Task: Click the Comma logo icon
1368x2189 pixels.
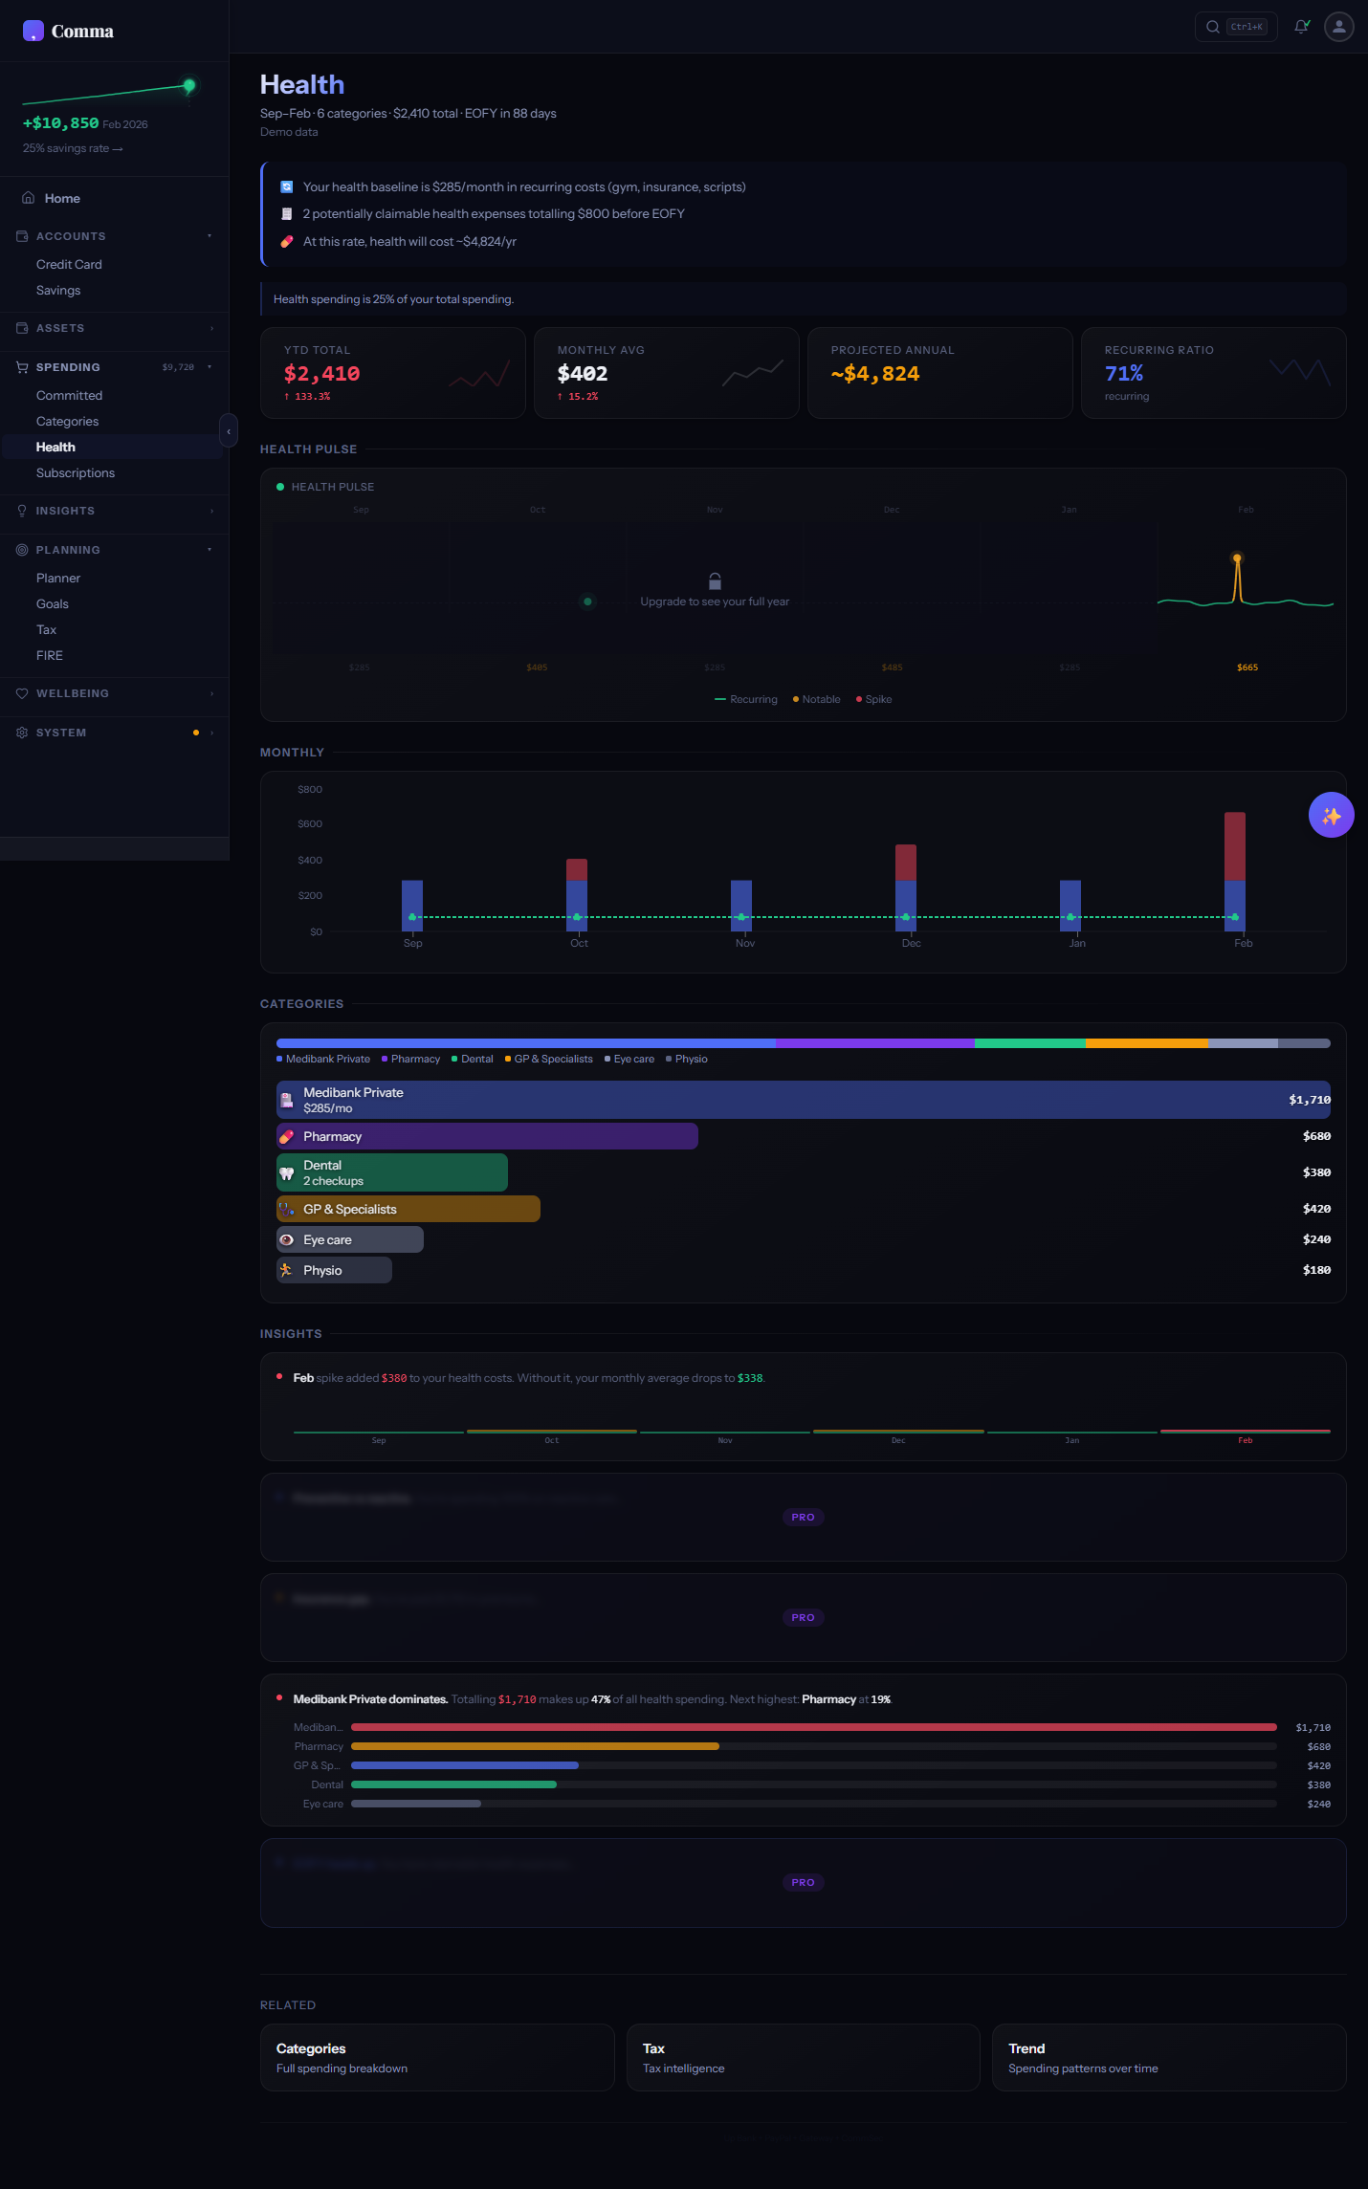Action: (33, 31)
